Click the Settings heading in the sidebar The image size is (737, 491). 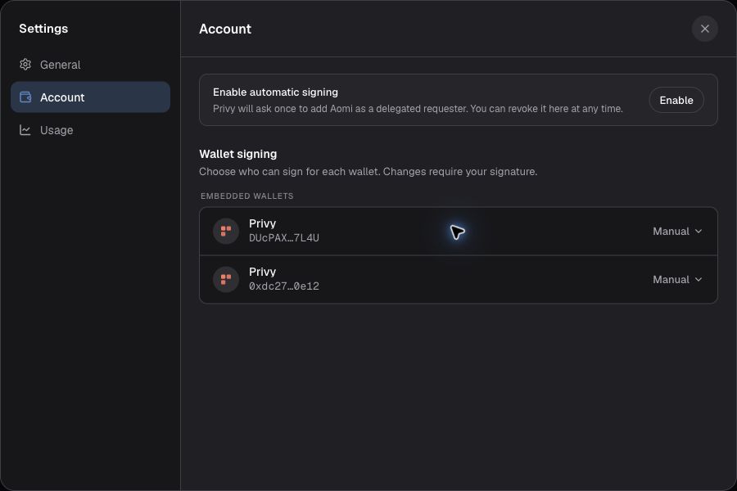coord(43,29)
